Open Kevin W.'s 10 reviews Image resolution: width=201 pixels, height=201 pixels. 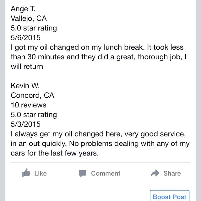coord(28,105)
